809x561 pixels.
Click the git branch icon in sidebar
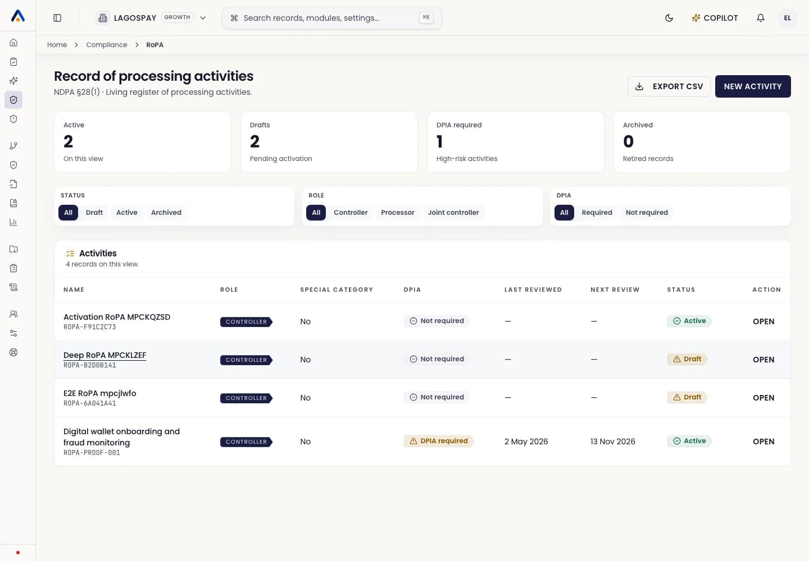click(x=13, y=146)
